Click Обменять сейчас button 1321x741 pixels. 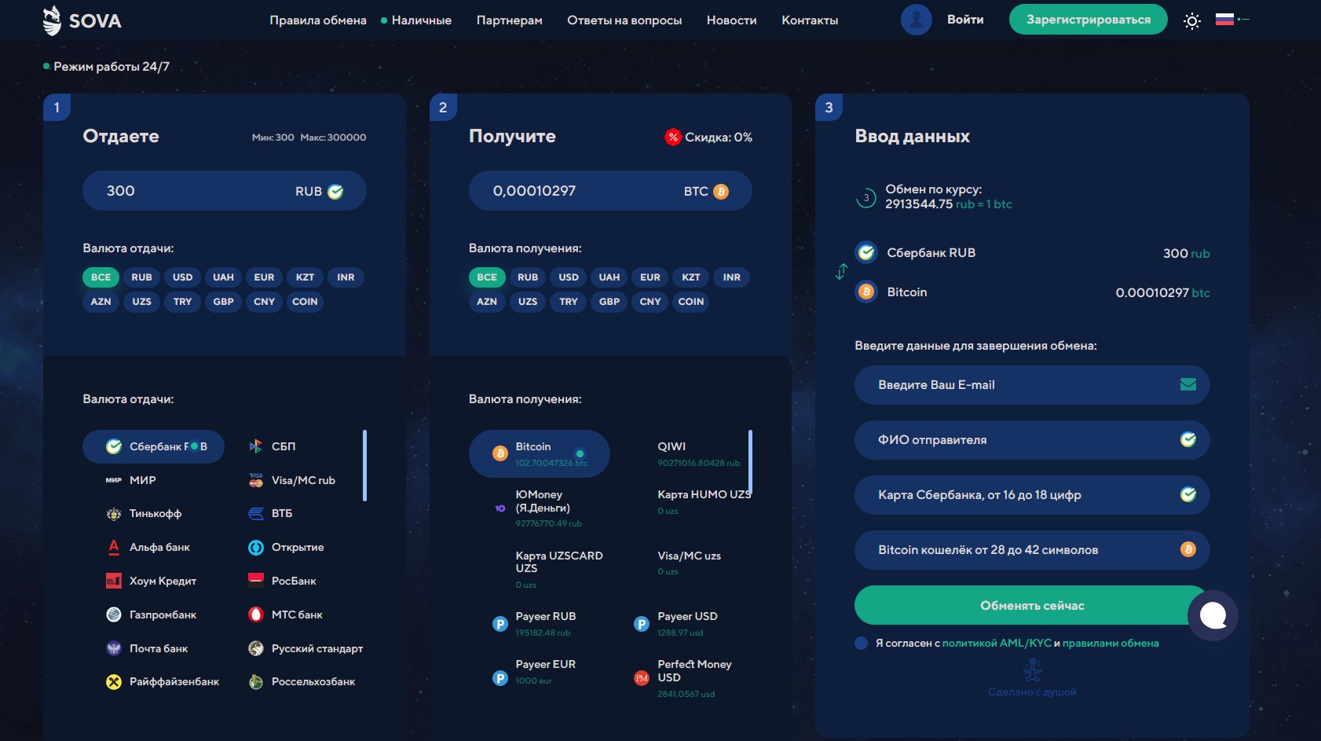pos(1031,605)
